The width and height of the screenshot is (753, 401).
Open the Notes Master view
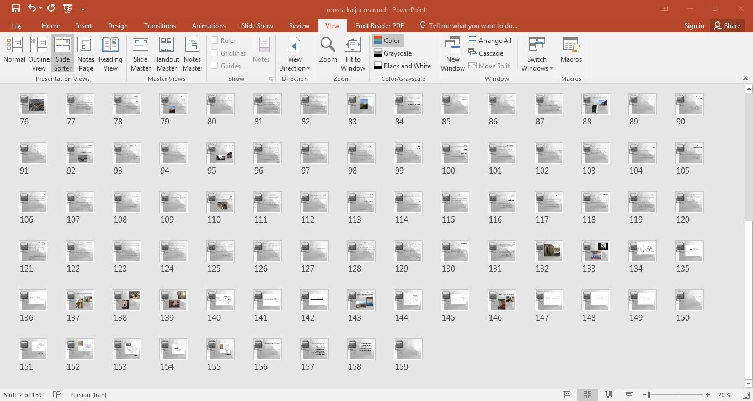click(192, 54)
